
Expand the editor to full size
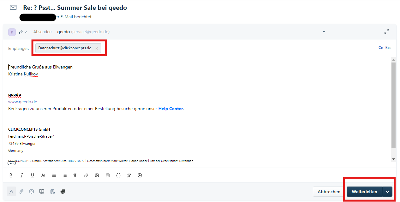click(x=387, y=32)
